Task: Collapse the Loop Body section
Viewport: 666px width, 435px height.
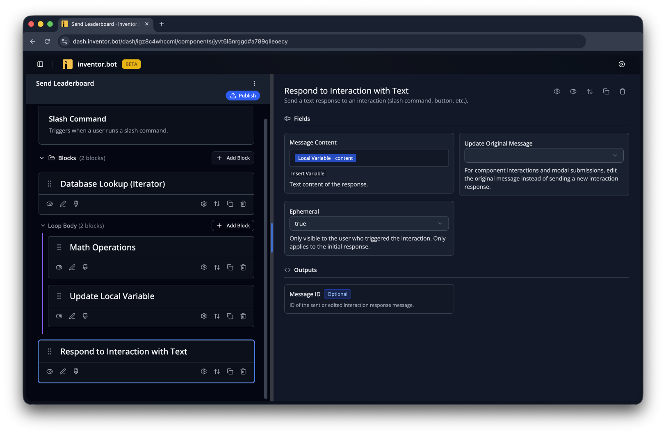Action: pos(43,225)
